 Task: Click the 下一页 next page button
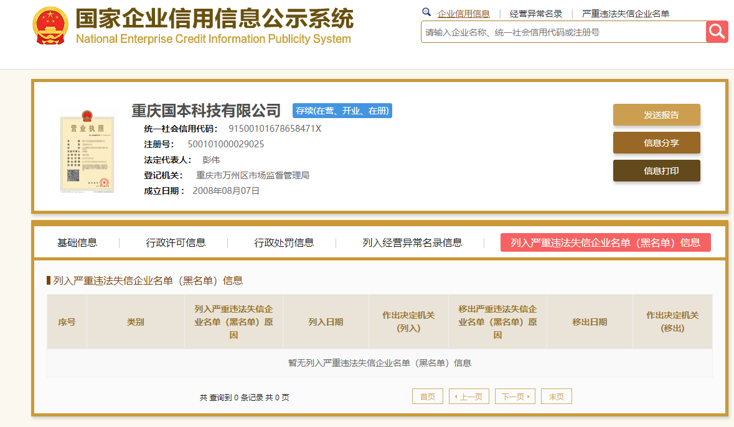click(x=515, y=396)
